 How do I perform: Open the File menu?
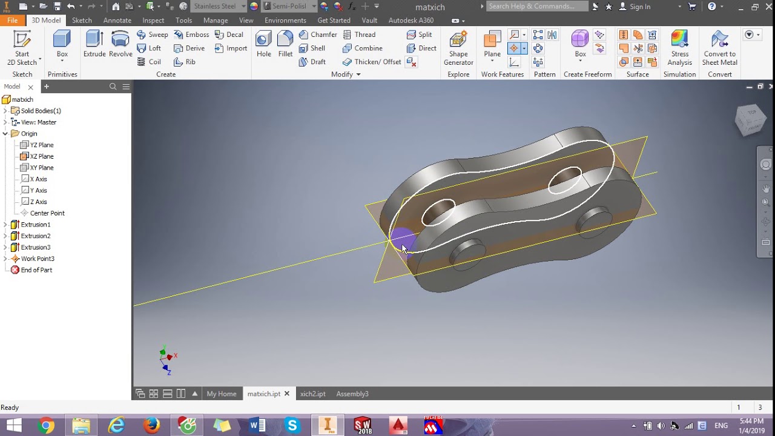click(12, 20)
